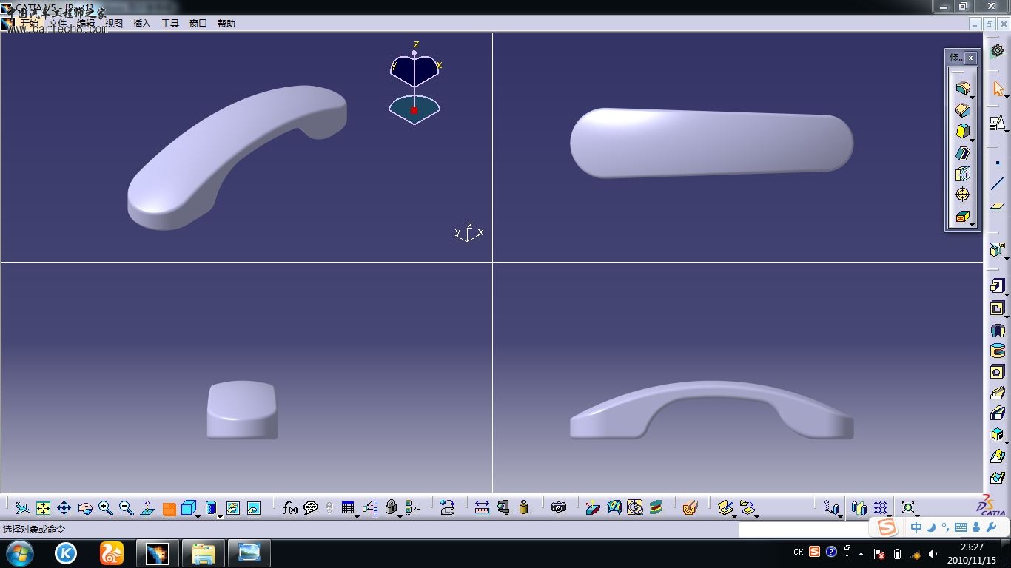1011x568 pixels.
Task: Click the red origin point on the compass
Action: click(414, 110)
